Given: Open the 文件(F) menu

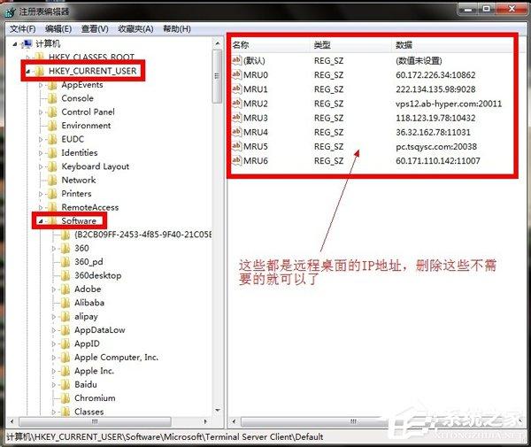Looking at the screenshot, I should tap(21, 28).
